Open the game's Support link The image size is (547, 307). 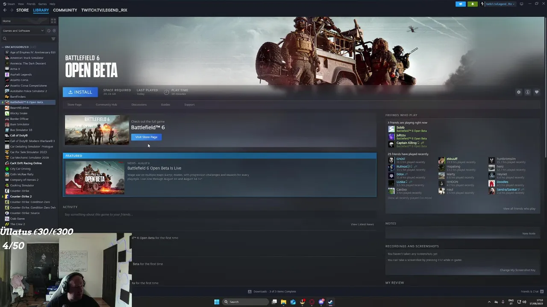[x=189, y=104]
